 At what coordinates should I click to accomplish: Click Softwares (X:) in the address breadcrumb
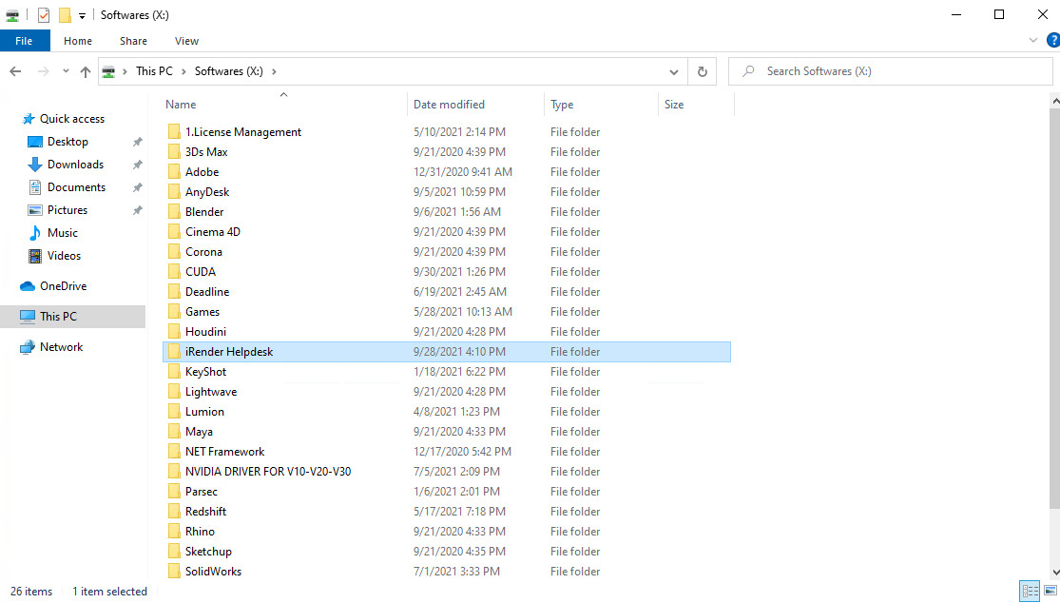point(228,71)
